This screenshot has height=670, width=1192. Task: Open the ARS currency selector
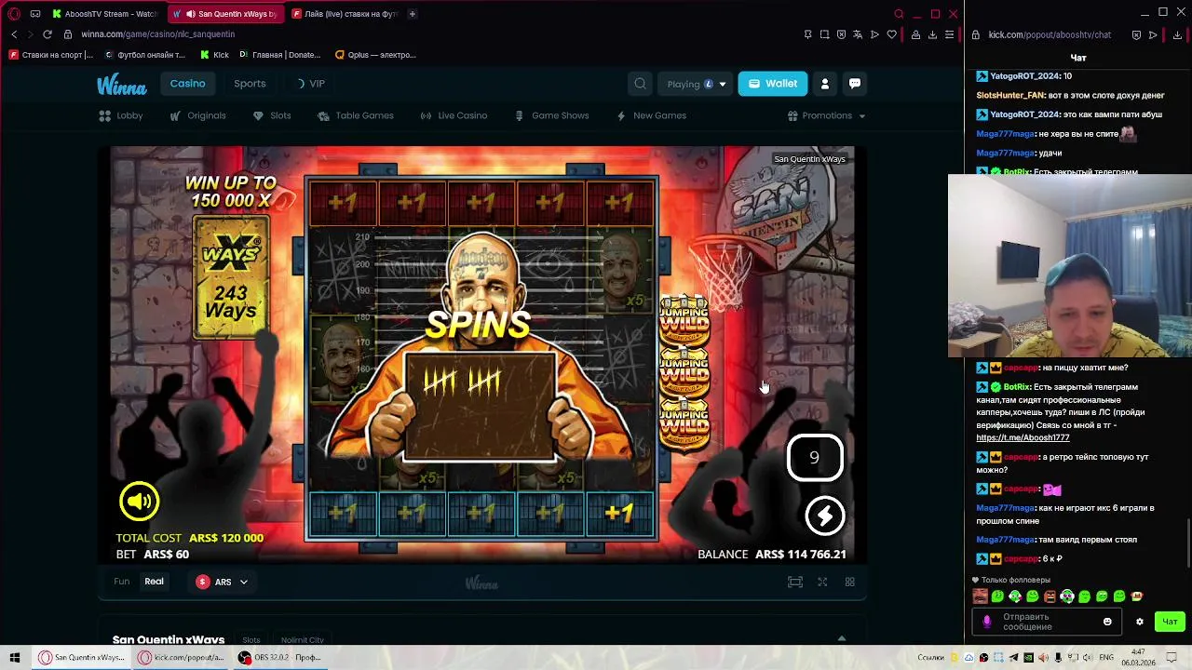pos(223,582)
